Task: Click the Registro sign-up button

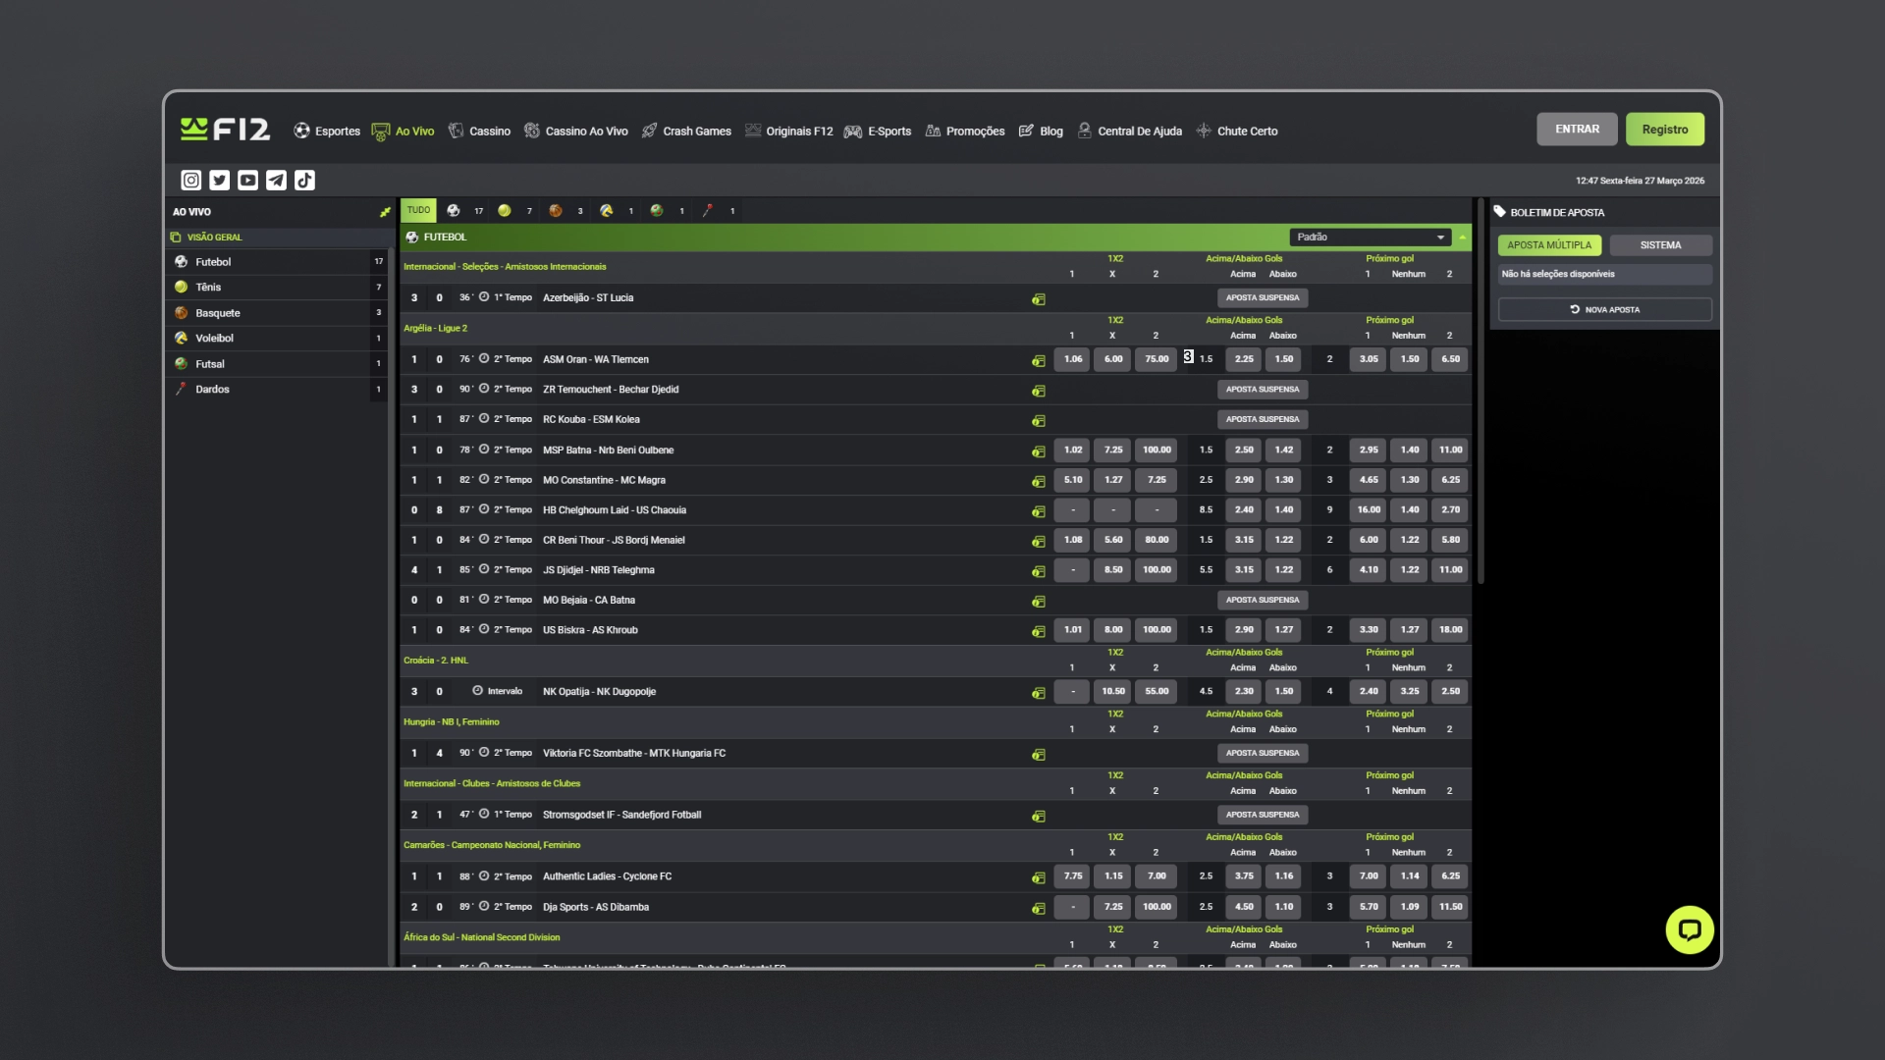Action: [x=1665, y=129]
